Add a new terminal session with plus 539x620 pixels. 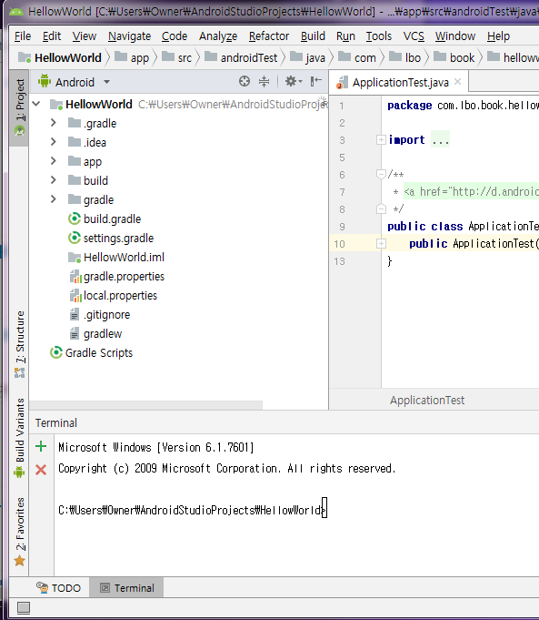click(41, 446)
